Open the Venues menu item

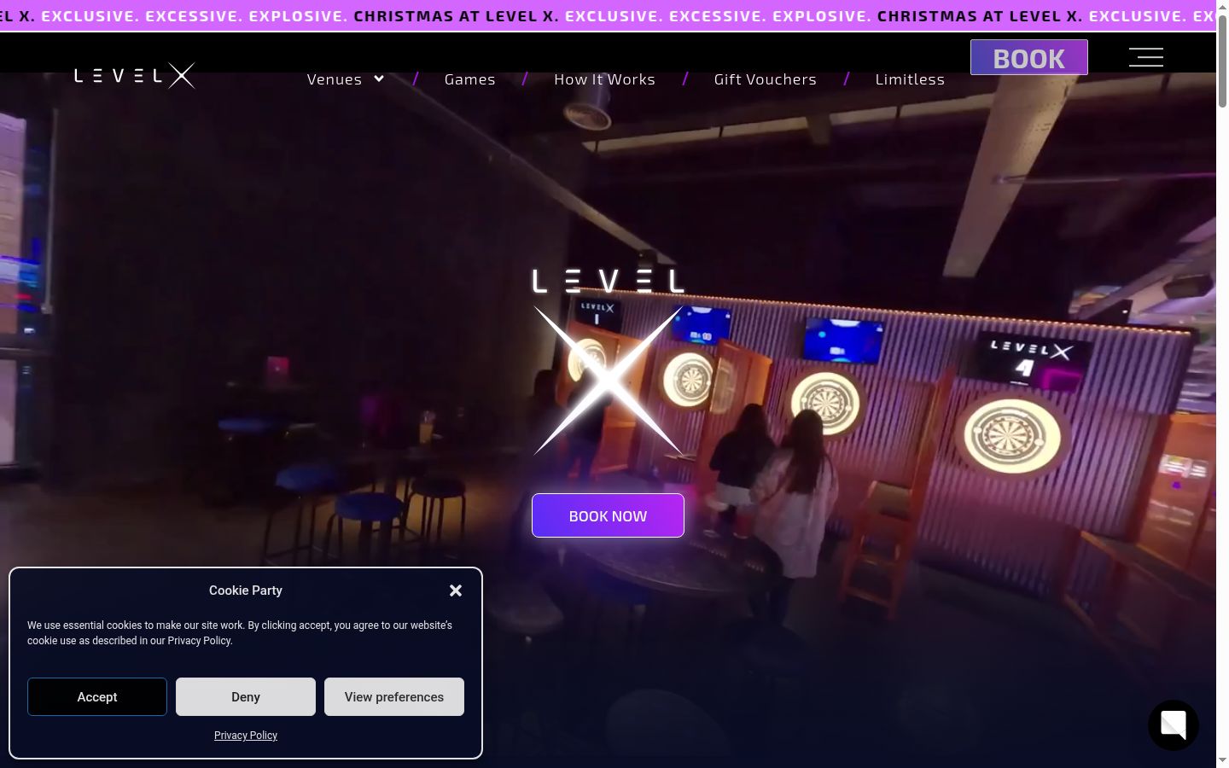(x=335, y=79)
